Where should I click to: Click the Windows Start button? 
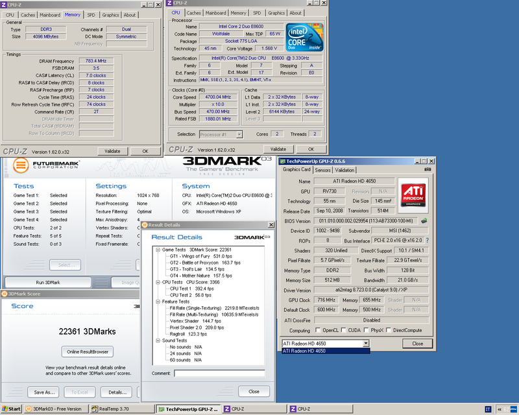coord(11,409)
